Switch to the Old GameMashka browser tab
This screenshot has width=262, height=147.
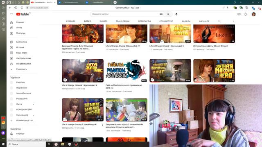click(70, 2)
